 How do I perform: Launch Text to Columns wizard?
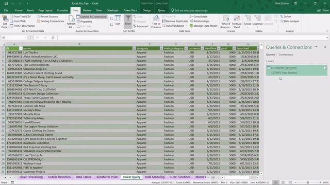(156, 22)
